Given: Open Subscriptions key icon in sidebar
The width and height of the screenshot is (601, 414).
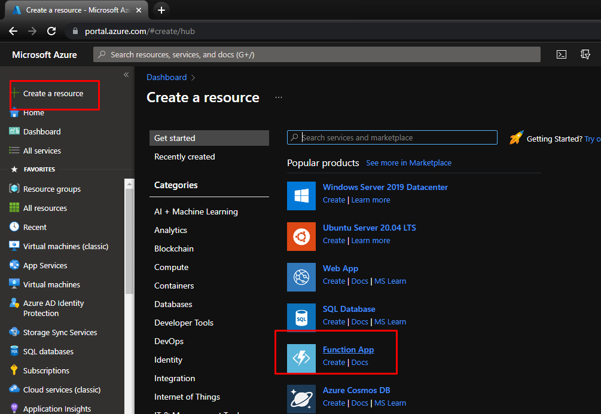Looking at the screenshot, I should click(x=14, y=370).
